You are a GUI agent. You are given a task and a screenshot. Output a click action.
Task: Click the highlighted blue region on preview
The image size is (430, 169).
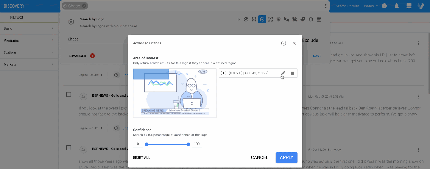click(x=151, y=74)
